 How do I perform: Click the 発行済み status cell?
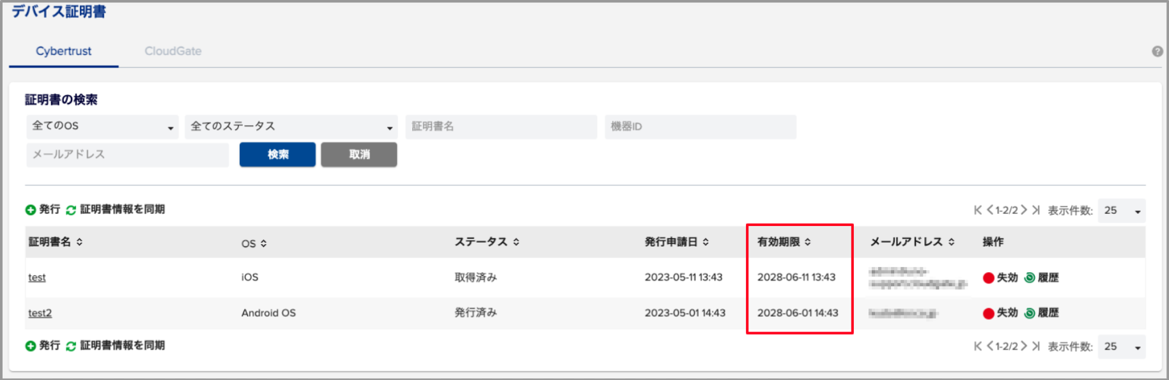[476, 312]
